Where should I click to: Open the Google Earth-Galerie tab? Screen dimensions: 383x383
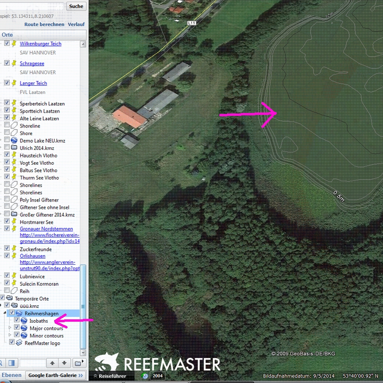(x=56, y=376)
